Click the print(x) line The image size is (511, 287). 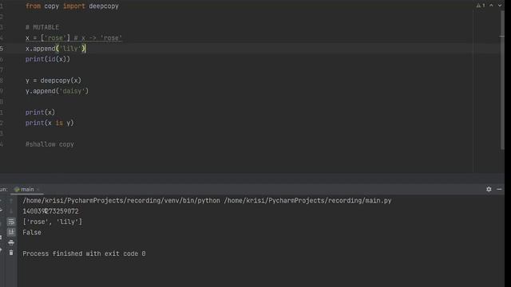coord(40,112)
